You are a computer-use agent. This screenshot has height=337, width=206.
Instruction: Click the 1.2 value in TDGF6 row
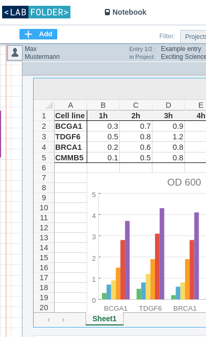click(x=168, y=137)
